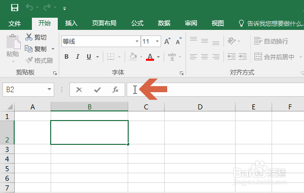This screenshot has width=304, height=193.
Task: Open the 复制 copy options dropdown
Action: pyautogui.click(x=53, y=49)
